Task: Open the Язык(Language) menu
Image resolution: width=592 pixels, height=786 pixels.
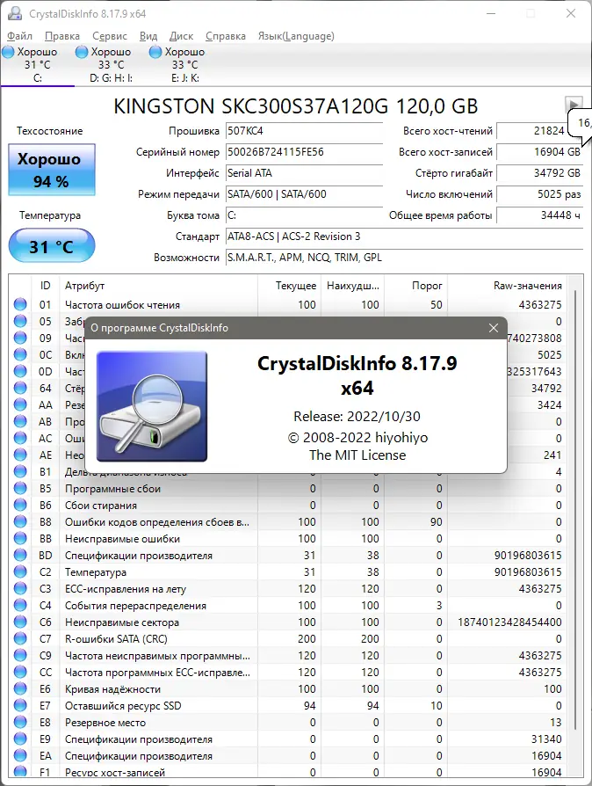Action: [296, 36]
